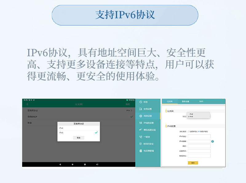The image size is (246, 183).
Task: Tap the account icon next to 910012
Action: (x=127, y=100)
